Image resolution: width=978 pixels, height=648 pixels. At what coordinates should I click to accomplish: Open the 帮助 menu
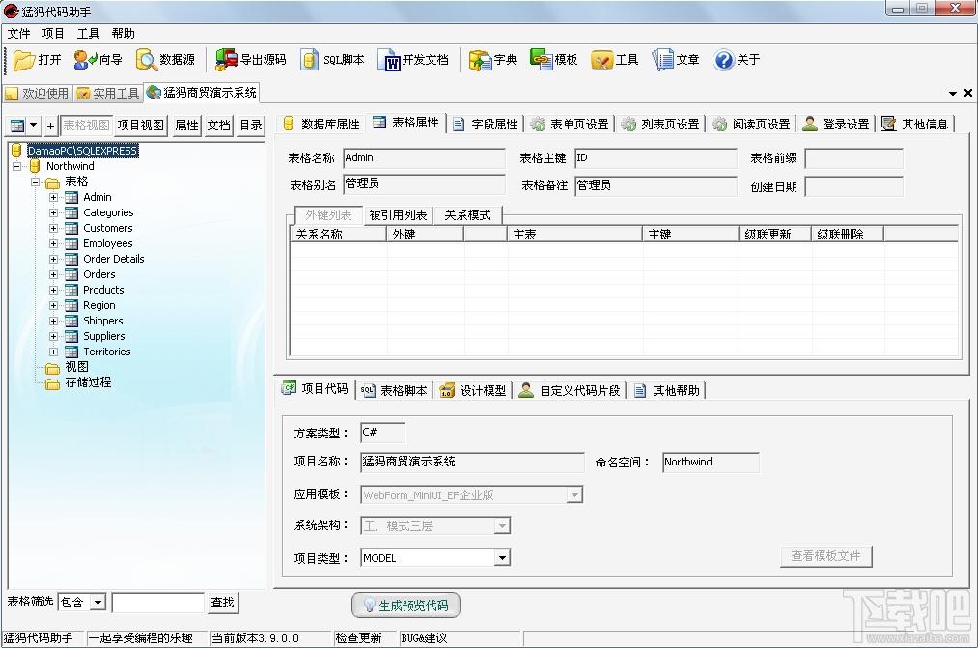(123, 34)
